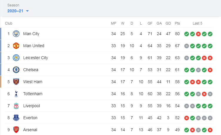
Task: Click Everton's first red loss indicator
Action: click(x=187, y=118)
